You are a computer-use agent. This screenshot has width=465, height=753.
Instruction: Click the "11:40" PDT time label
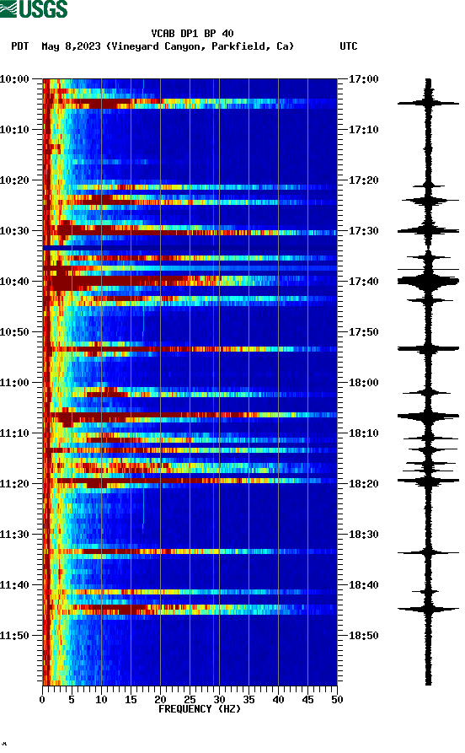pyautogui.click(x=14, y=585)
